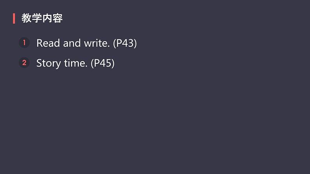This screenshot has height=174, width=310.
Task: Click the character 容 in the heading
Action: click(x=57, y=18)
